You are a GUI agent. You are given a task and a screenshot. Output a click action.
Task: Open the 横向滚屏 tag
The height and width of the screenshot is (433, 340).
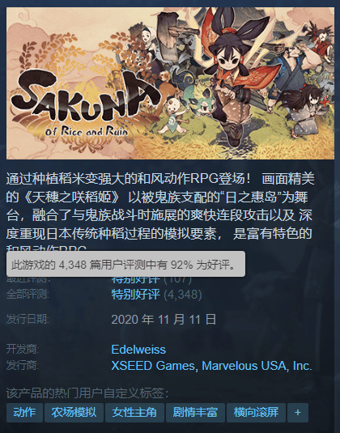[256, 413]
